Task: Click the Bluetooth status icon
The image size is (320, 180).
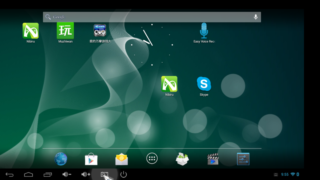Action: 298,174
